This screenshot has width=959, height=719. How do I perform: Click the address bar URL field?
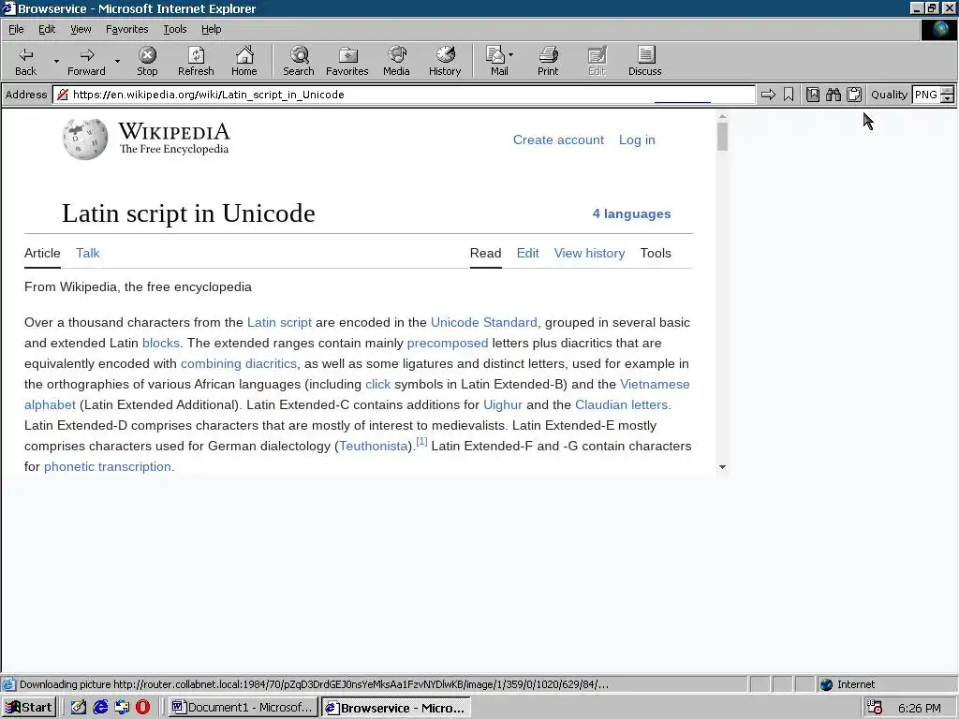[x=404, y=95]
